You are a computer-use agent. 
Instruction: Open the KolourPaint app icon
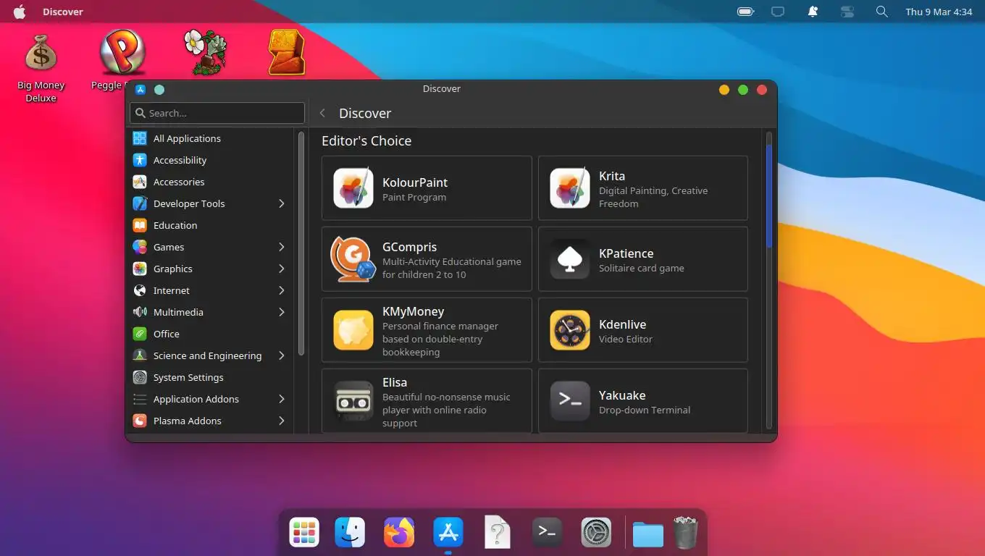click(x=353, y=188)
